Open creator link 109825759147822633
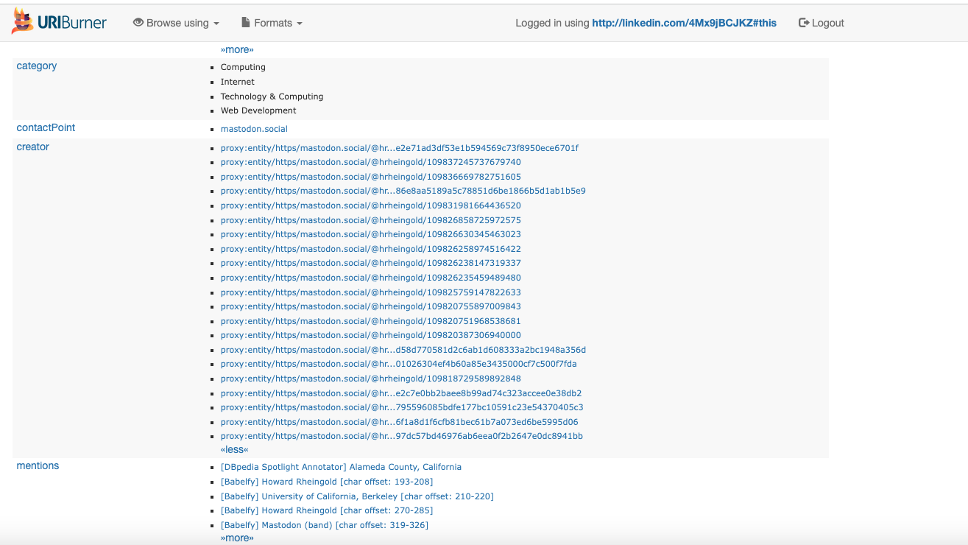The image size is (968, 545). [371, 292]
